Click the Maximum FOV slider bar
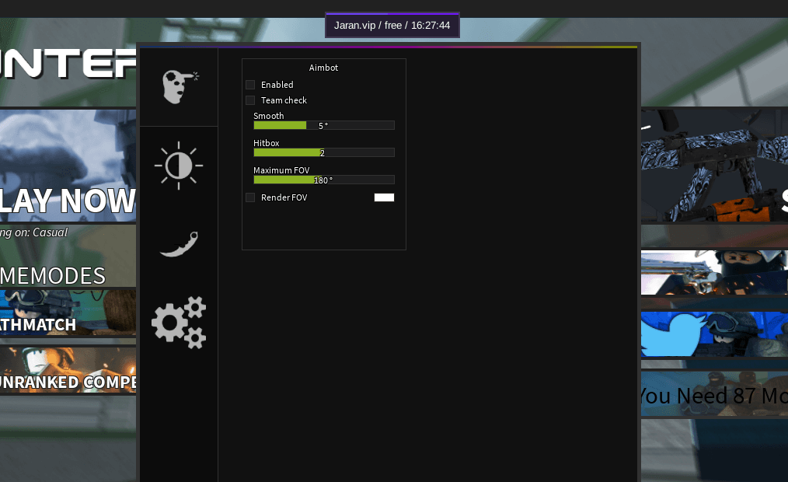788x482 pixels. pos(323,180)
